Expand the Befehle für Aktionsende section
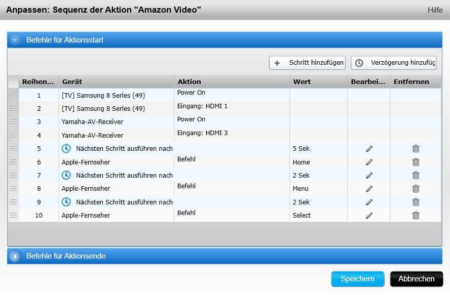The height and width of the screenshot is (295, 450). (15, 256)
